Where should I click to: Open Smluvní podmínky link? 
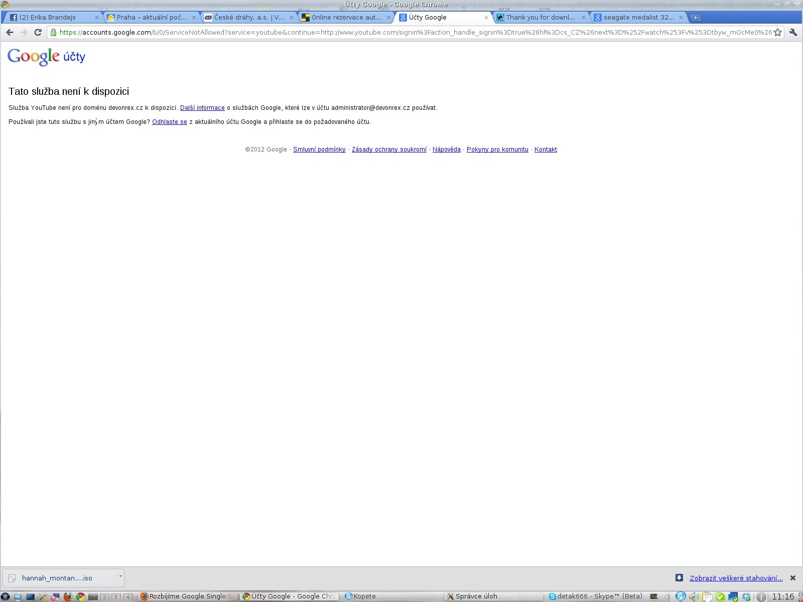[319, 149]
